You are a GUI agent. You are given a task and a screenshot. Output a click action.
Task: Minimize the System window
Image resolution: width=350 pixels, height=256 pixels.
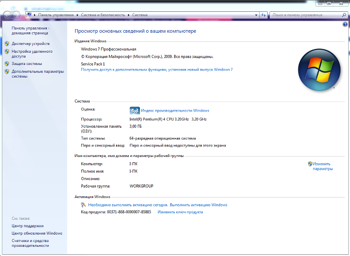[320, 3]
